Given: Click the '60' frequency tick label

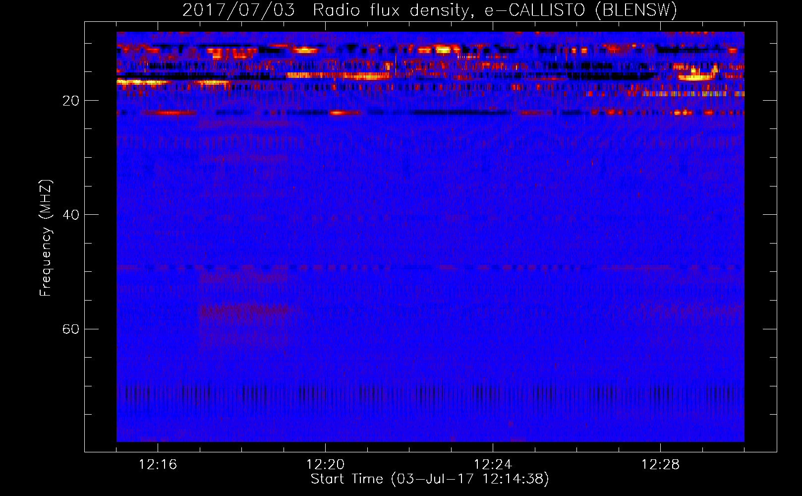Looking at the screenshot, I should point(70,329).
